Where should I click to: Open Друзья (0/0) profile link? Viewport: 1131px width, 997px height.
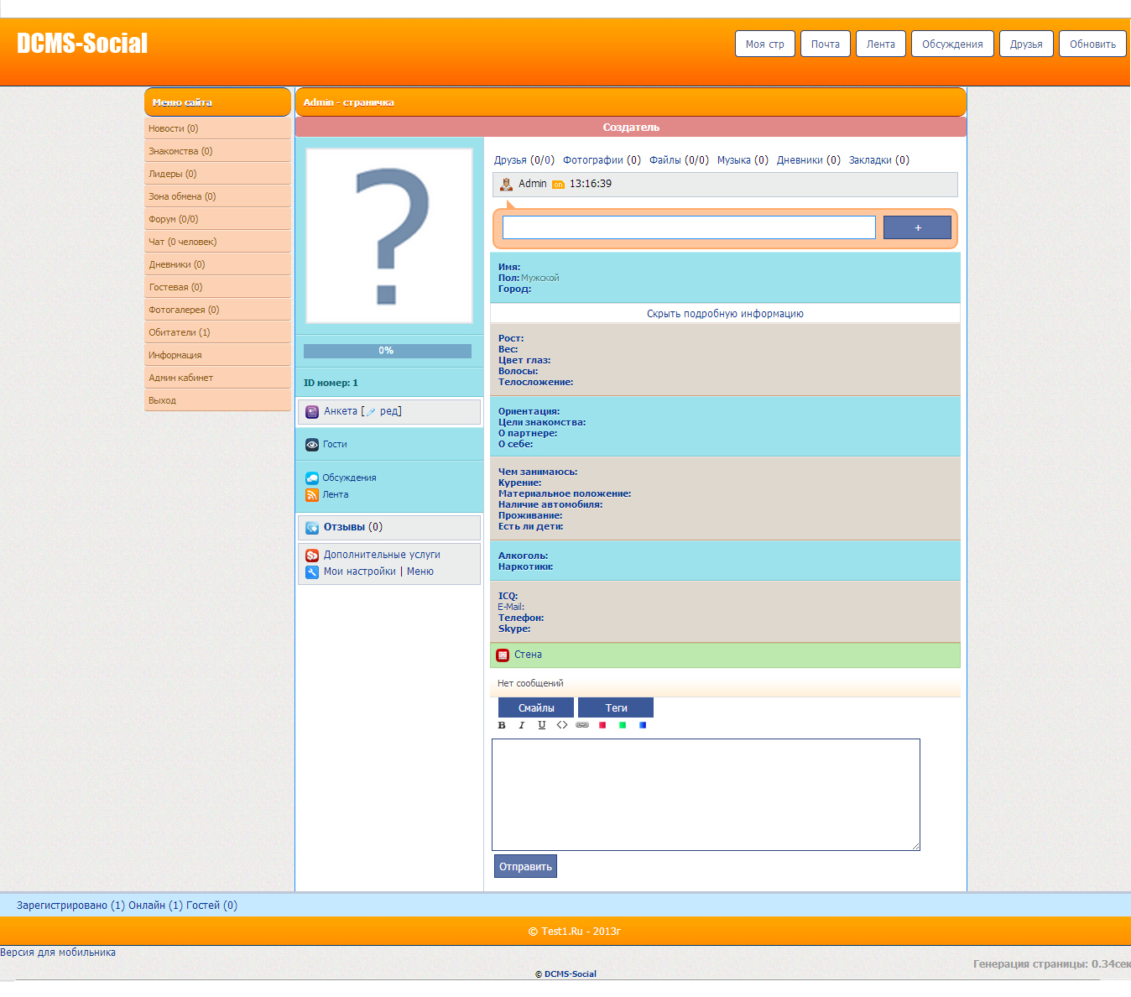click(524, 160)
